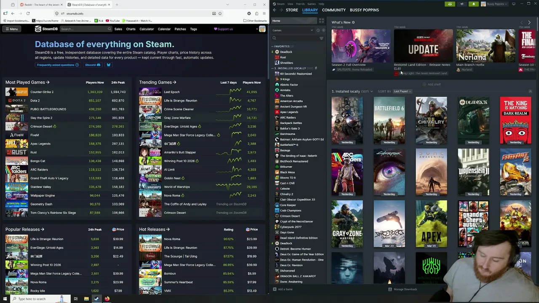Open SteamDB account dropdown arrow
The height and width of the screenshot is (303, 539).
coord(257,29)
